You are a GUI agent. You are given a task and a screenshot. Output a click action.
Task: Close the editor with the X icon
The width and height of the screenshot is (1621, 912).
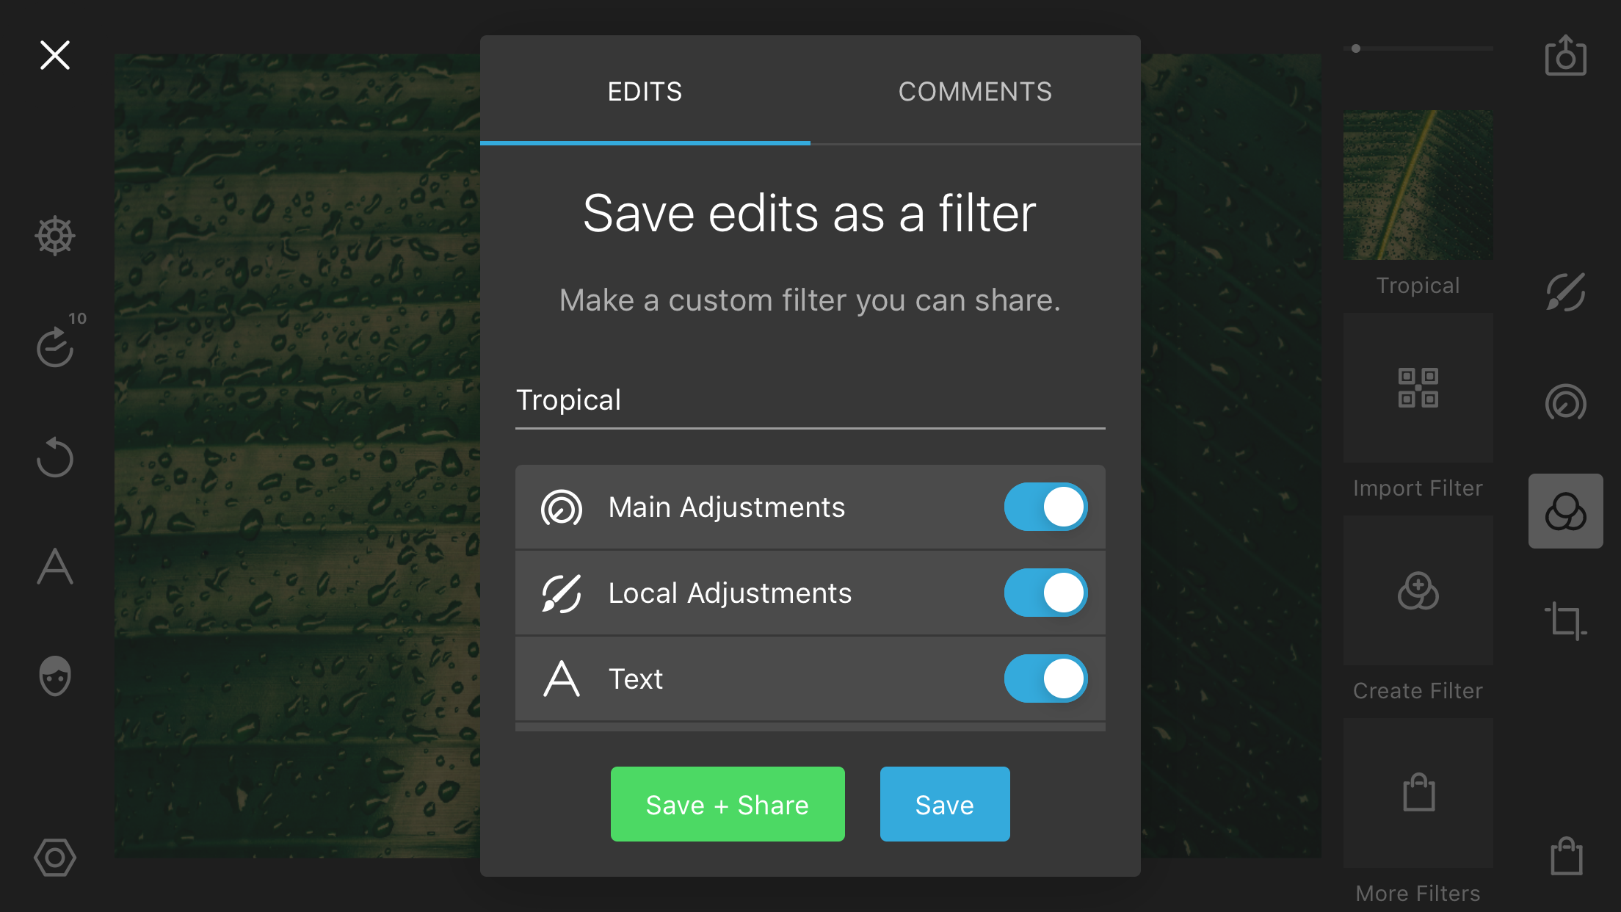pos(55,55)
